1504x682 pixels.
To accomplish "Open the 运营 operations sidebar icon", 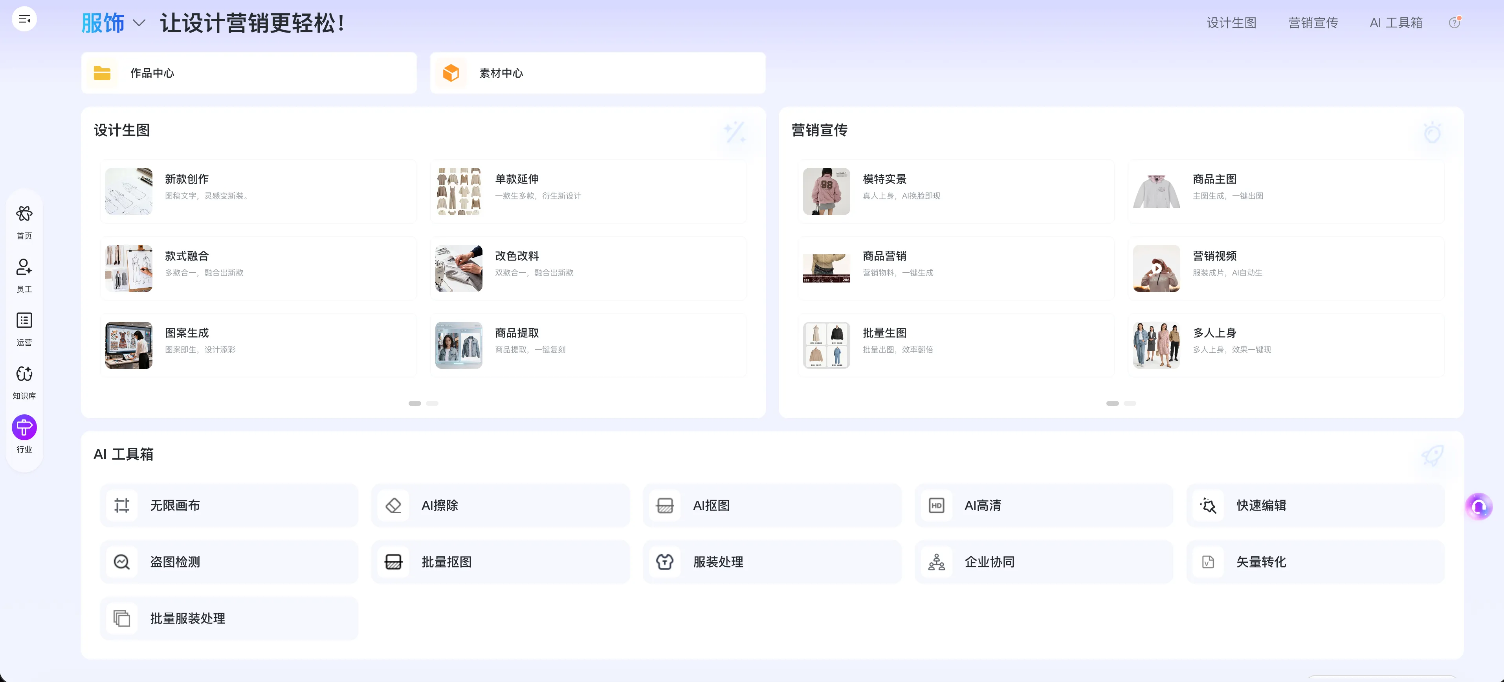I will click(24, 321).
